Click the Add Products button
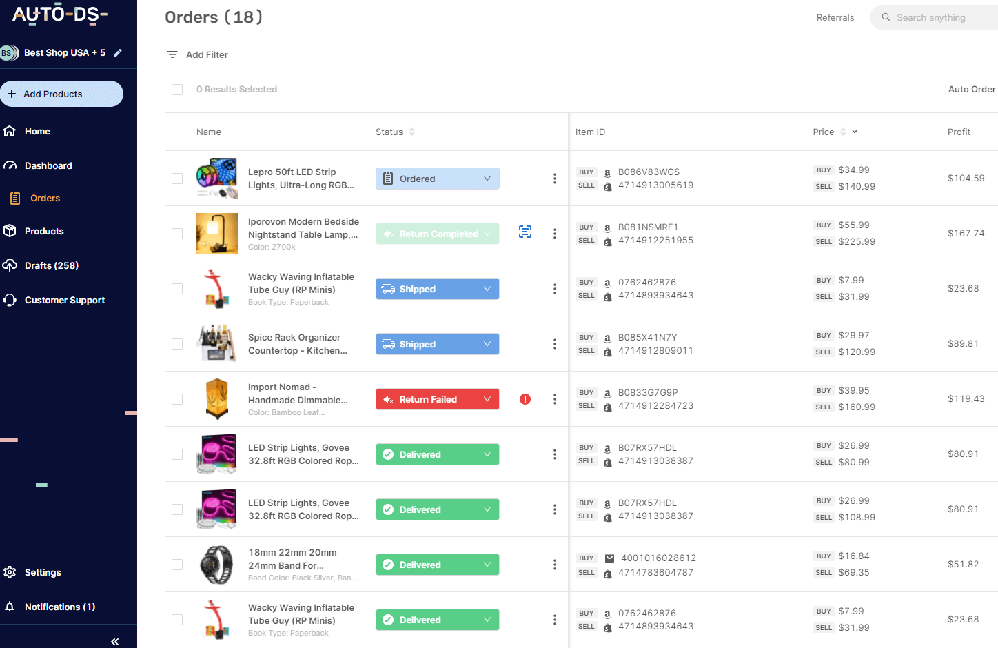 click(62, 93)
